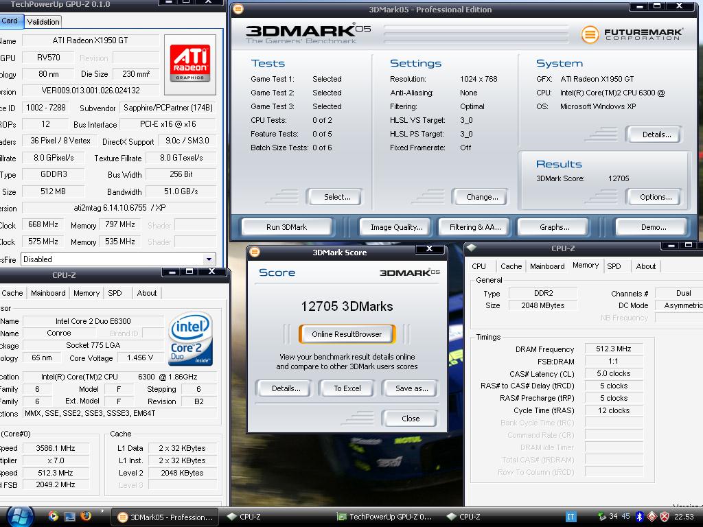
Task: Click the Bandwidth 51.0 GB/s value
Action: click(181, 191)
